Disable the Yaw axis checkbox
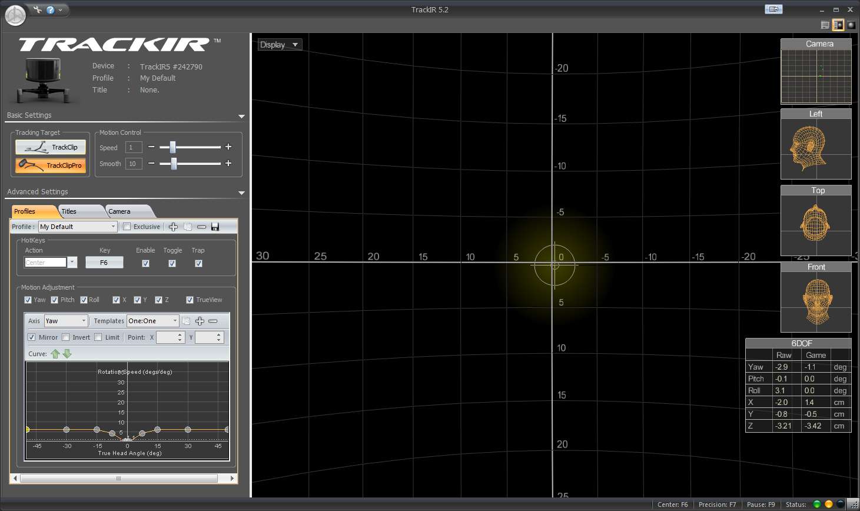Viewport: 860px width, 511px height. tap(28, 300)
